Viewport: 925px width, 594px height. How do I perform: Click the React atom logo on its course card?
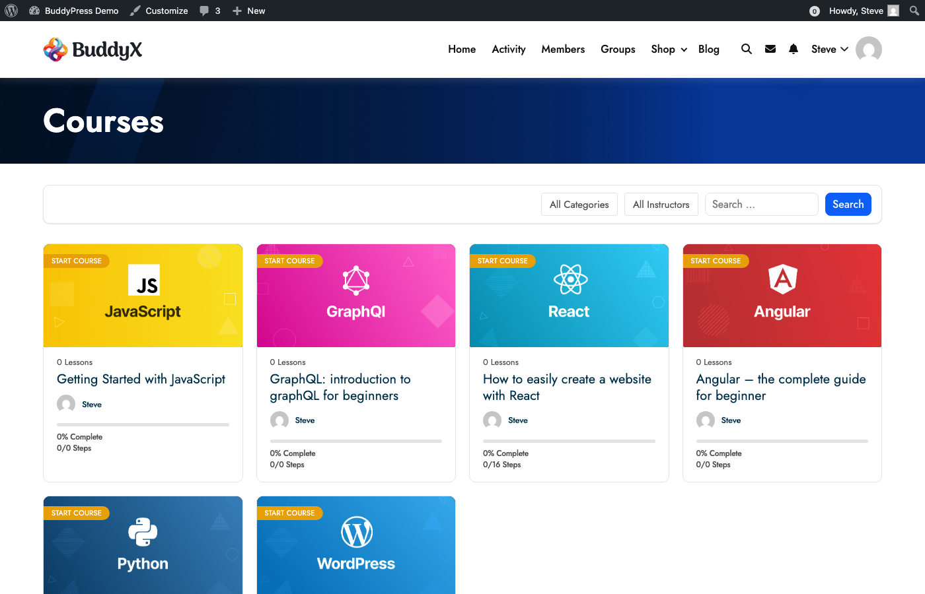point(569,279)
